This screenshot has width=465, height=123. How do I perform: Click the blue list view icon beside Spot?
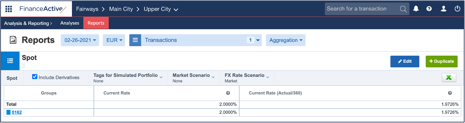(10, 61)
